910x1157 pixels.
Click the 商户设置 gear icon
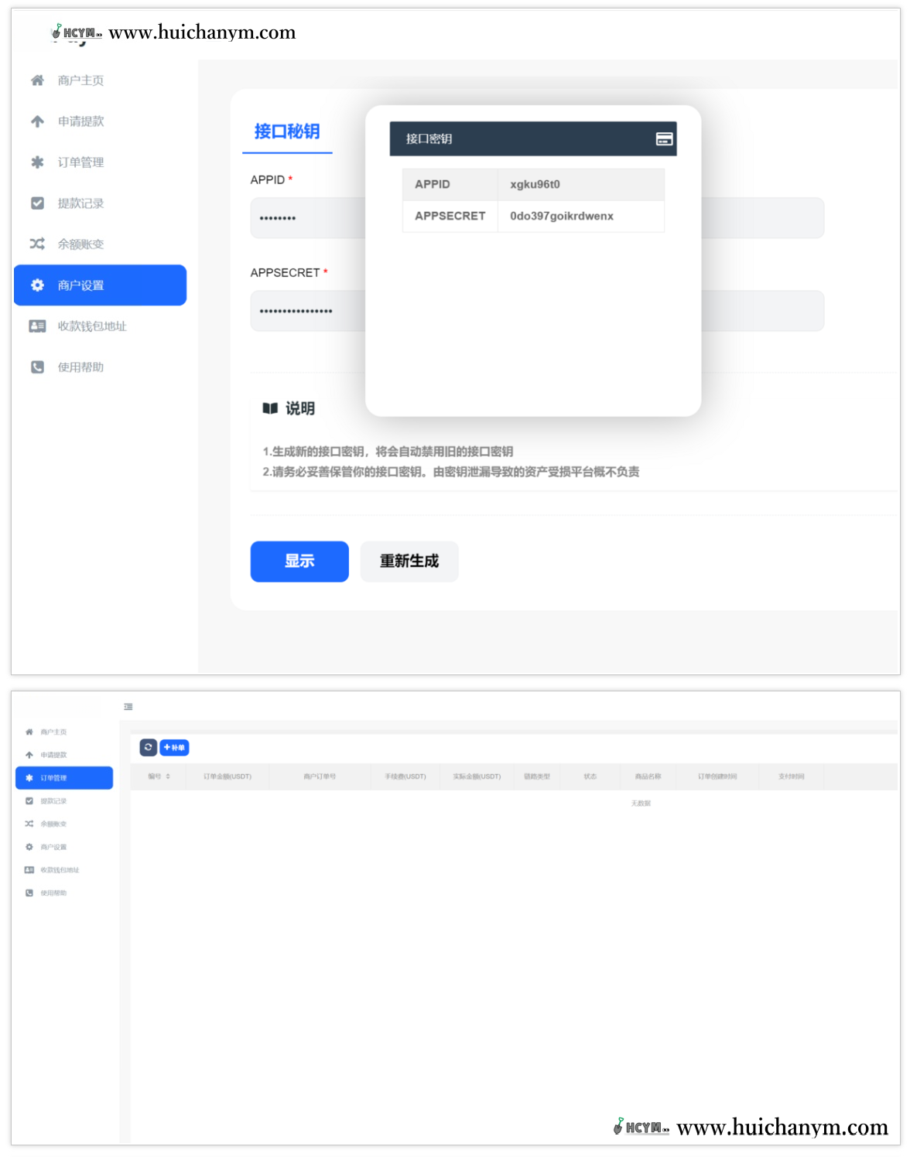click(36, 285)
